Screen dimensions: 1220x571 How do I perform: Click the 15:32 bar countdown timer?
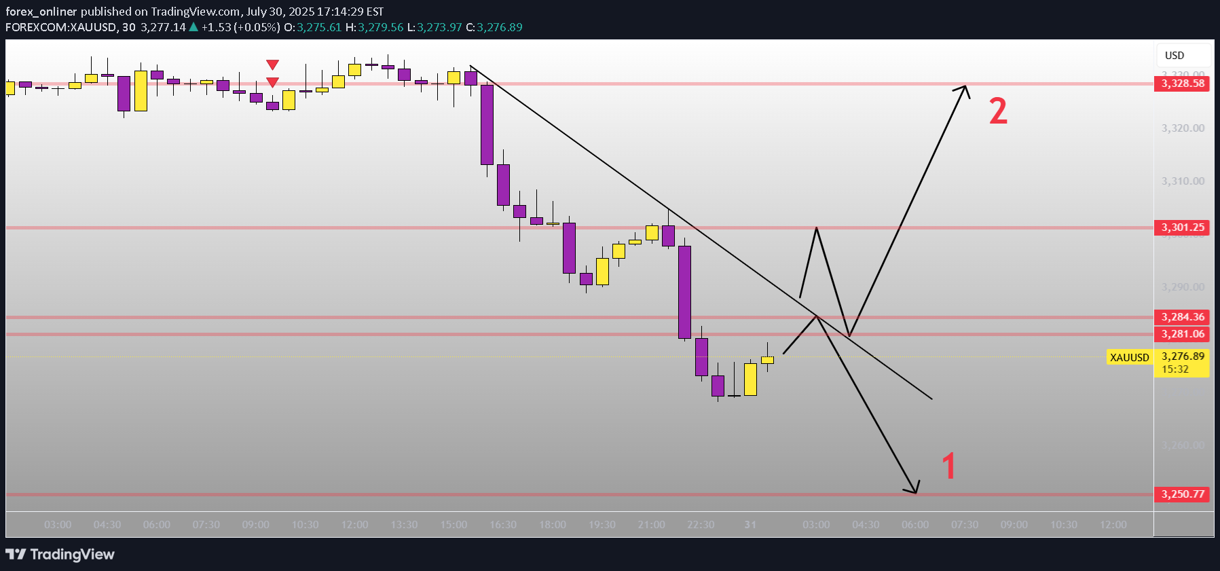pos(1175,370)
